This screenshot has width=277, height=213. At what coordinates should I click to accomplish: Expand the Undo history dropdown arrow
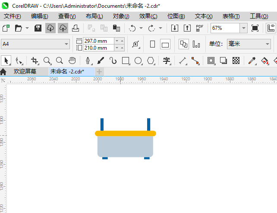[x=141, y=28]
